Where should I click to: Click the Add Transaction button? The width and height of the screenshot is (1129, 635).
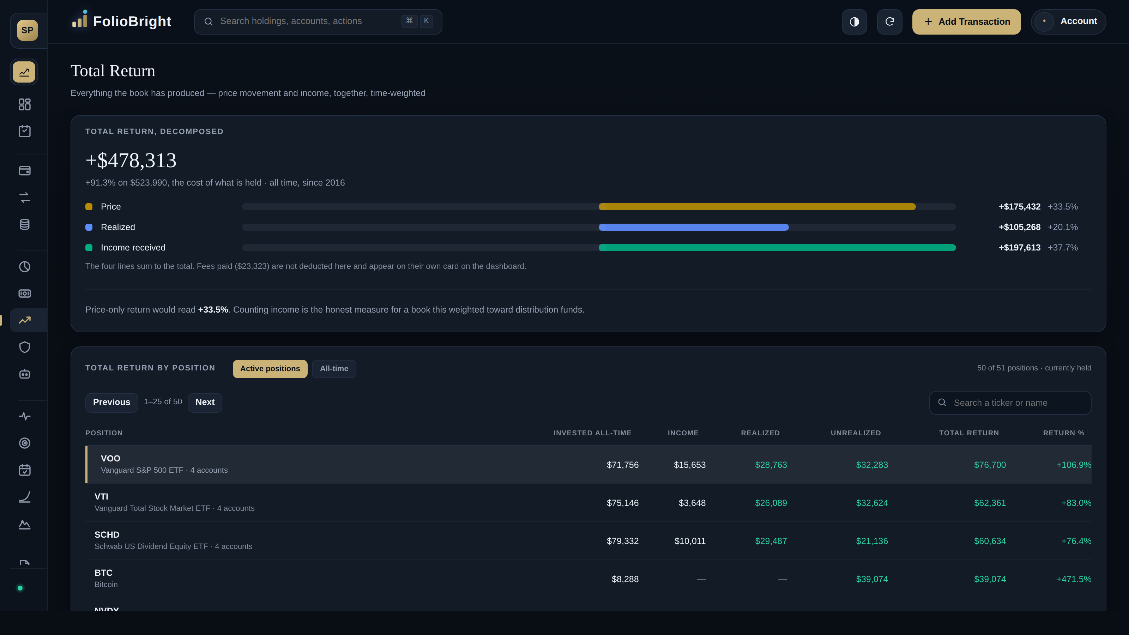[x=966, y=22]
